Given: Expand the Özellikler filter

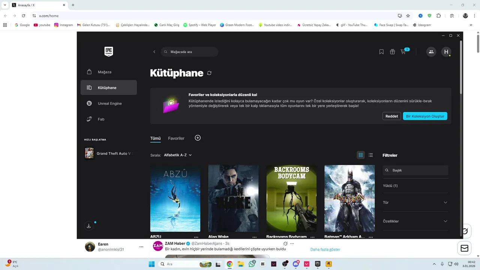Looking at the screenshot, I should click(415, 221).
